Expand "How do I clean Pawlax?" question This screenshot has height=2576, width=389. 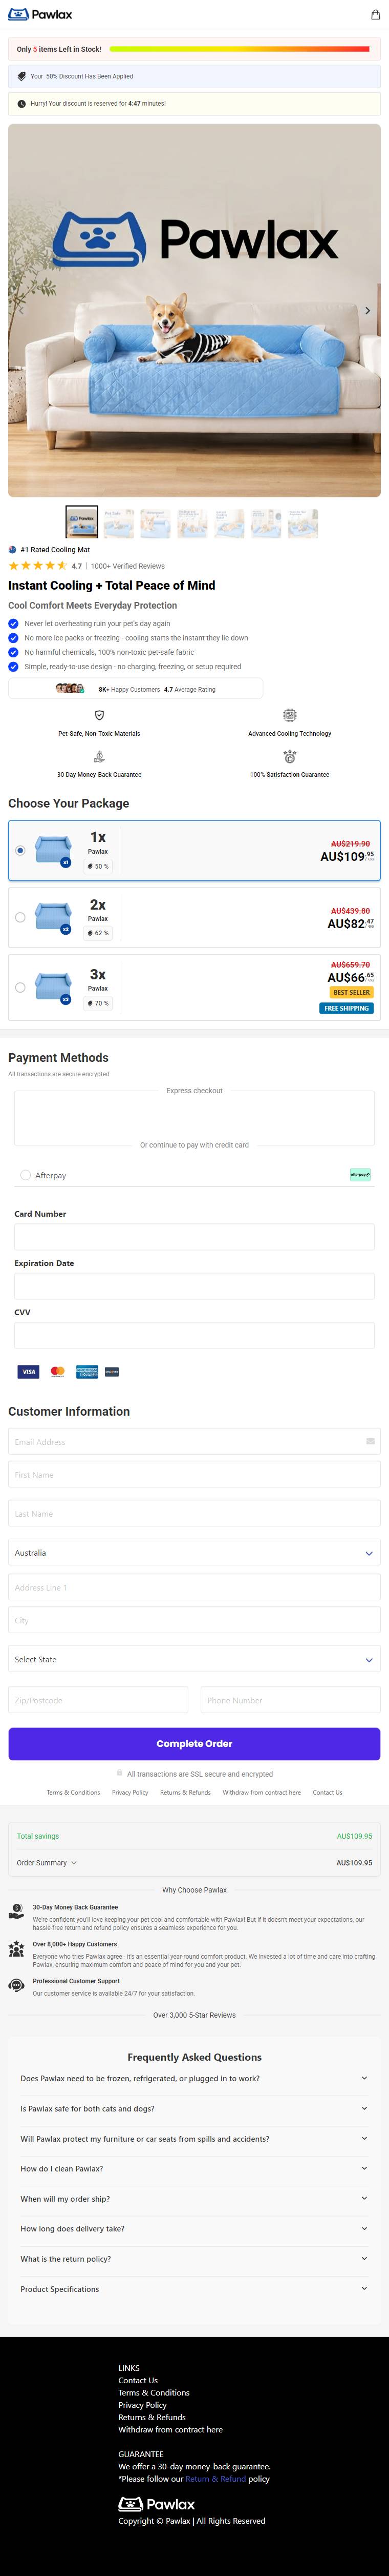tap(194, 2168)
